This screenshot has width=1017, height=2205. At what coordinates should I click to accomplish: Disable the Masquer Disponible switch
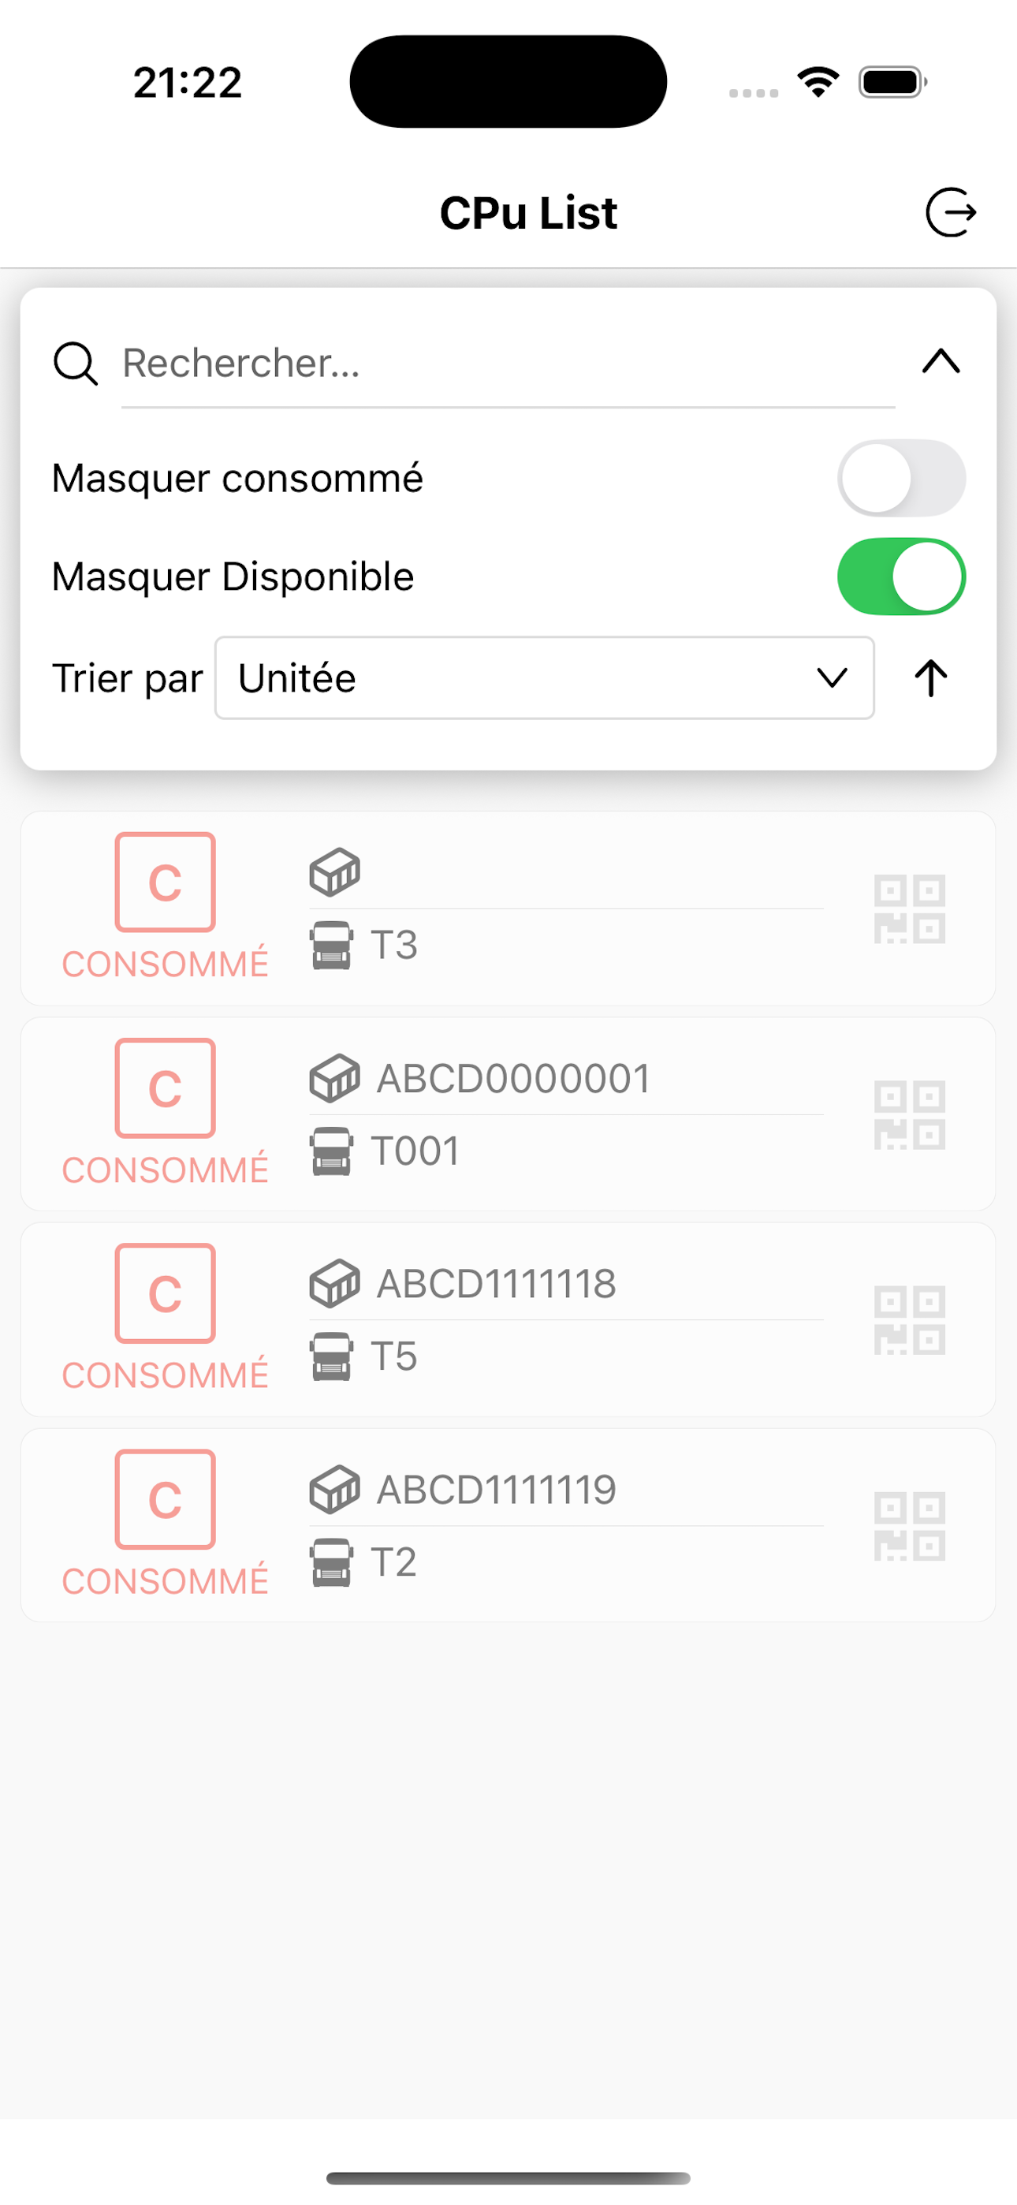pos(901,576)
